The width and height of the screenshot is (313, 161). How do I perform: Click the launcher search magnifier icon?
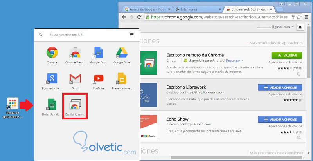[x=41, y=35]
